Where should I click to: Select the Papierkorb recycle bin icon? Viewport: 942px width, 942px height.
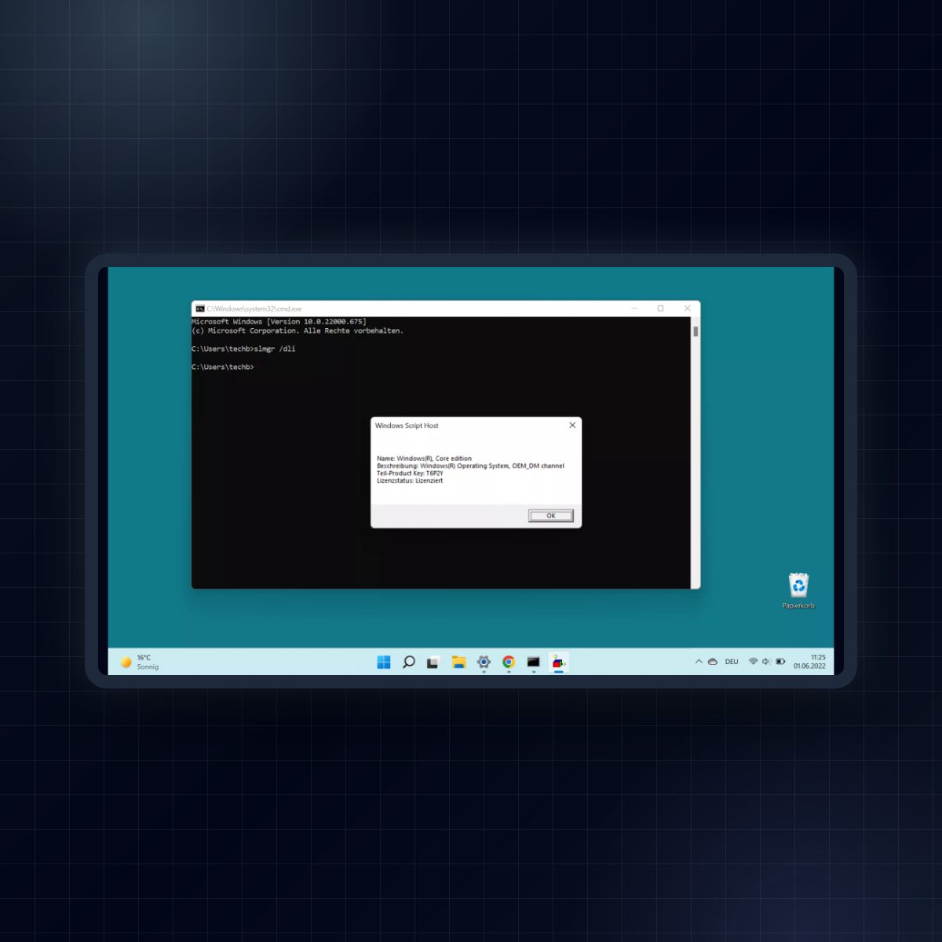(x=798, y=590)
